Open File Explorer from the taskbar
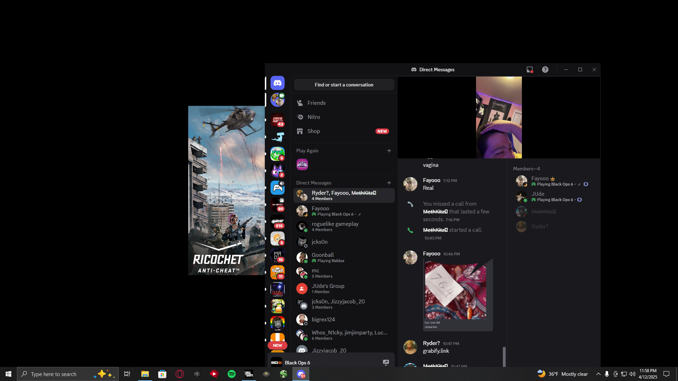The height and width of the screenshot is (381, 678). (x=145, y=374)
